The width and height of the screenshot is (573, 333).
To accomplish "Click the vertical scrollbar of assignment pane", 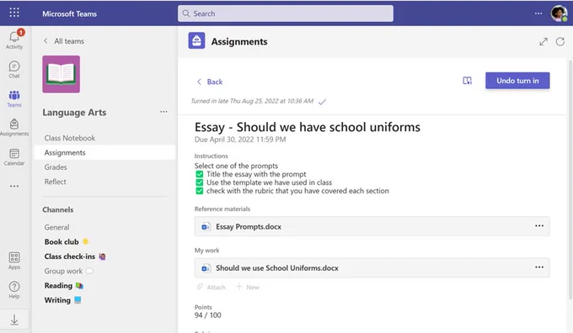I will pyautogui.click(x=570, y=179).
